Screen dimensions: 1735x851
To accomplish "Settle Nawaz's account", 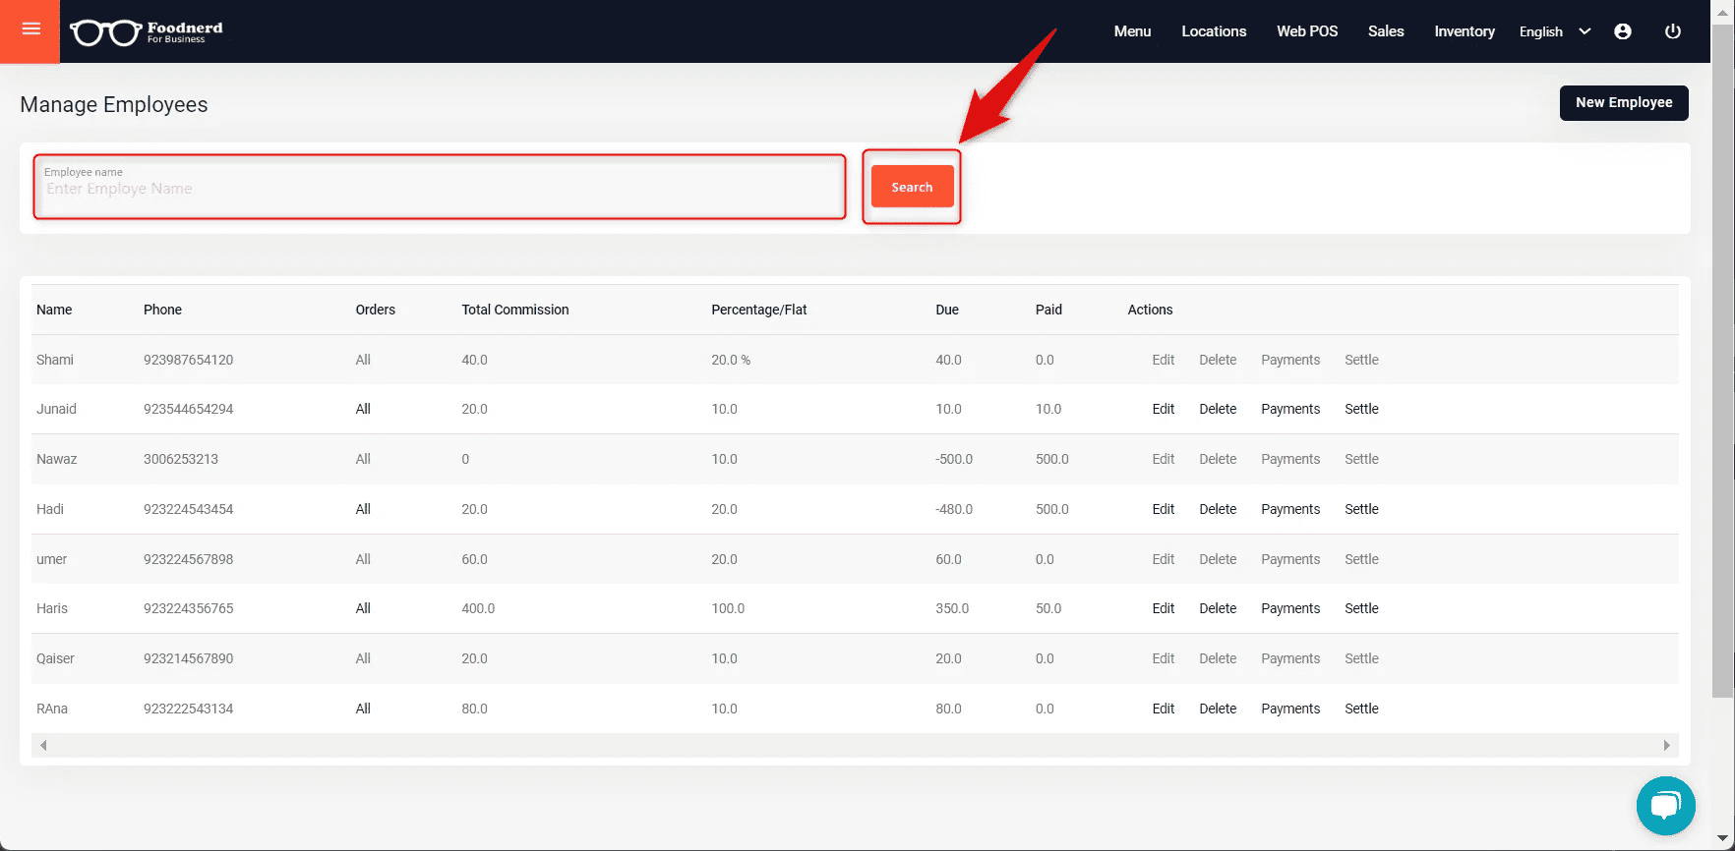I will tap(1361, 459).
